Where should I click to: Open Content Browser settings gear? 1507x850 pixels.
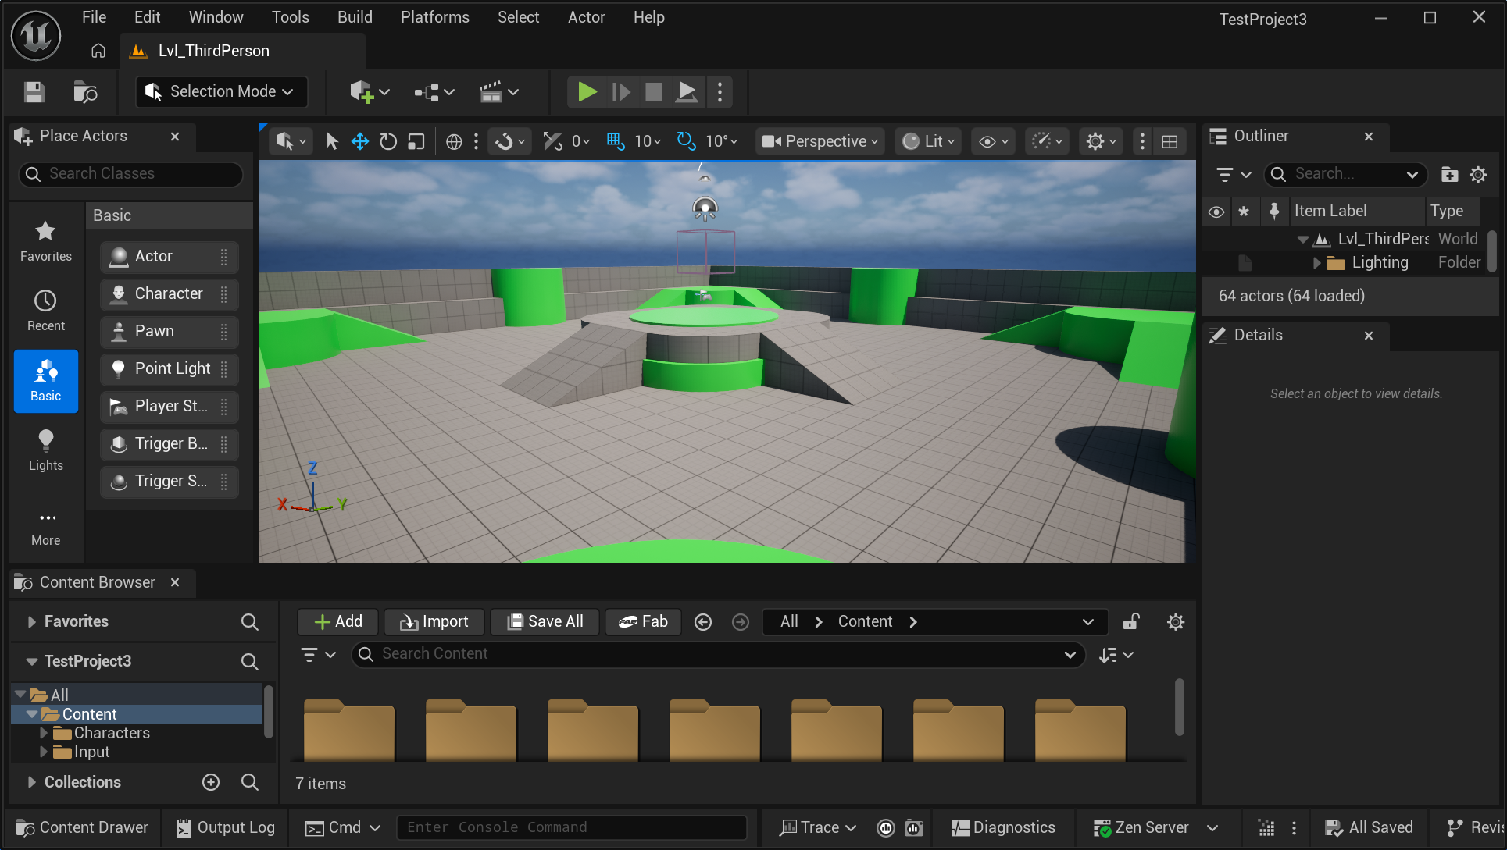click(1175, 621)
